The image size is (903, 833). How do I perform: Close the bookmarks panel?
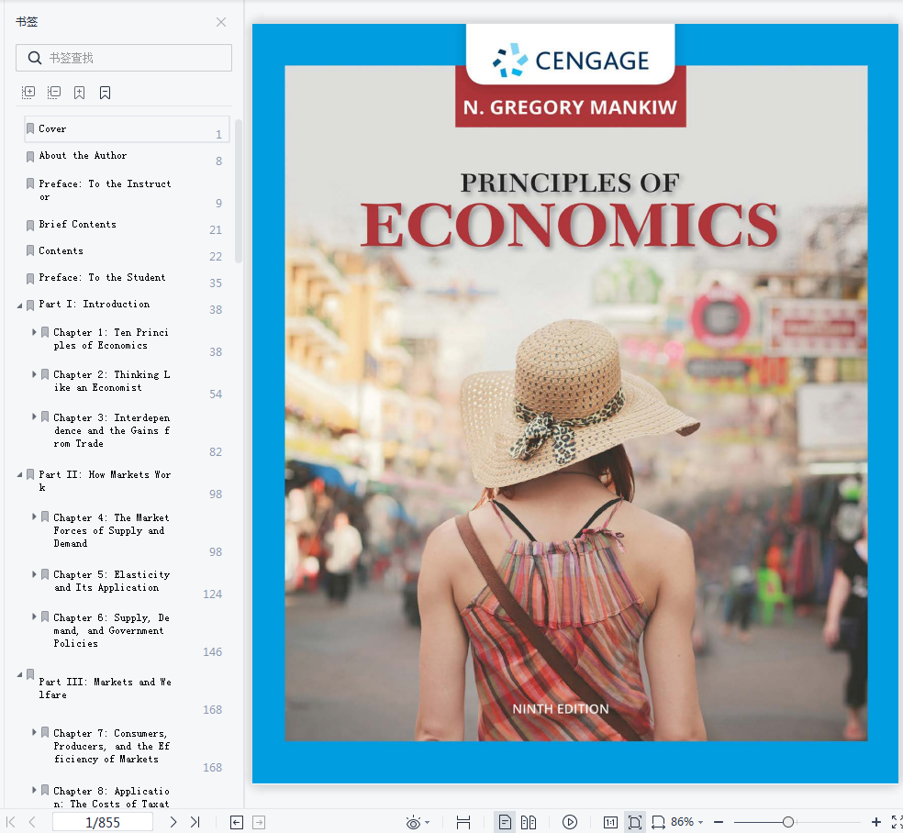point(221,22)
